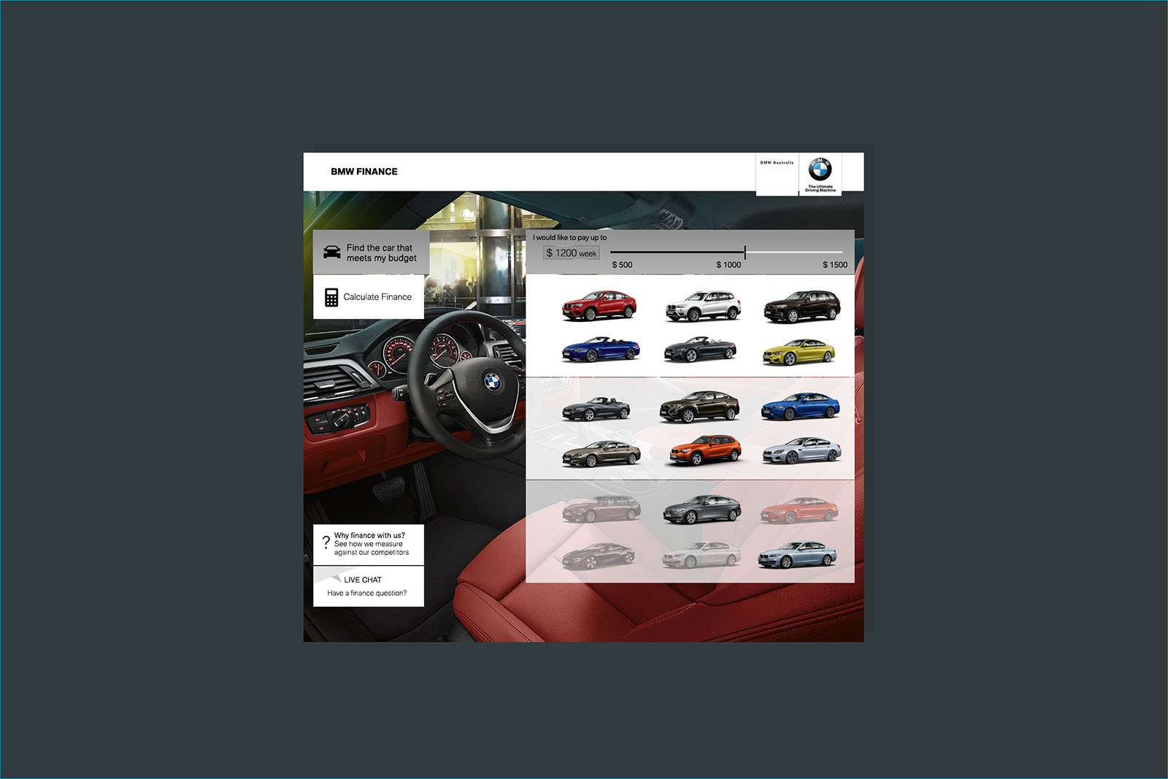This screenshot has height=779, width=1168.
Task: Click 'See how we measure against our competitors'
Action: [x=372, y=548]
